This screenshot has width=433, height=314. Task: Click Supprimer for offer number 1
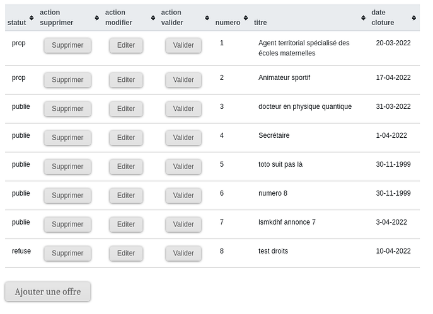click(x=67, y=45)
